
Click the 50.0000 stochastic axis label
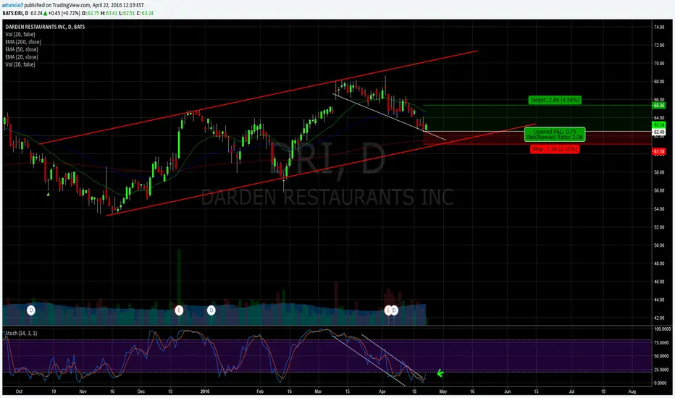point(663,356)
